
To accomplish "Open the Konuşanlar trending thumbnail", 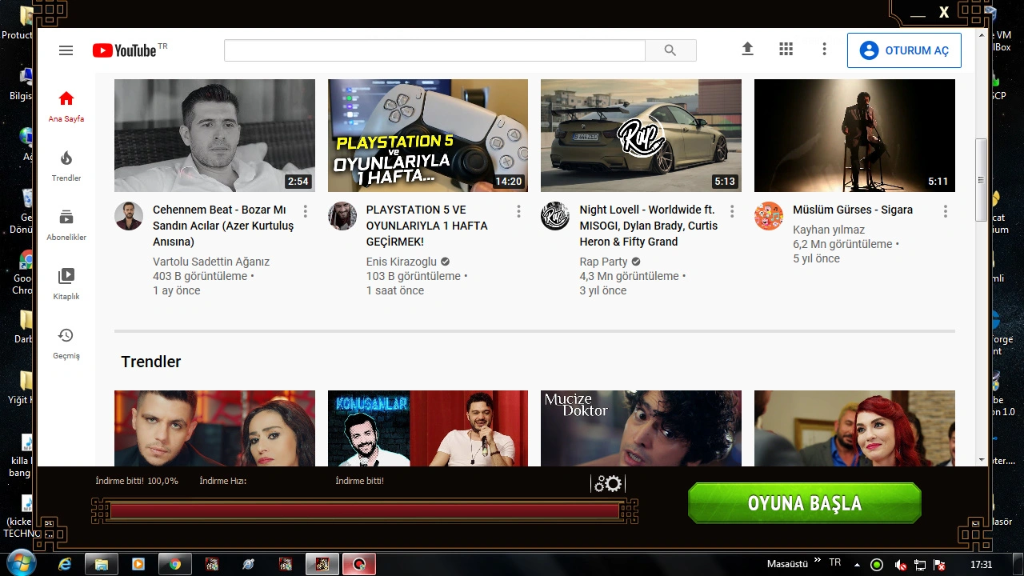I will click(428, 428).
